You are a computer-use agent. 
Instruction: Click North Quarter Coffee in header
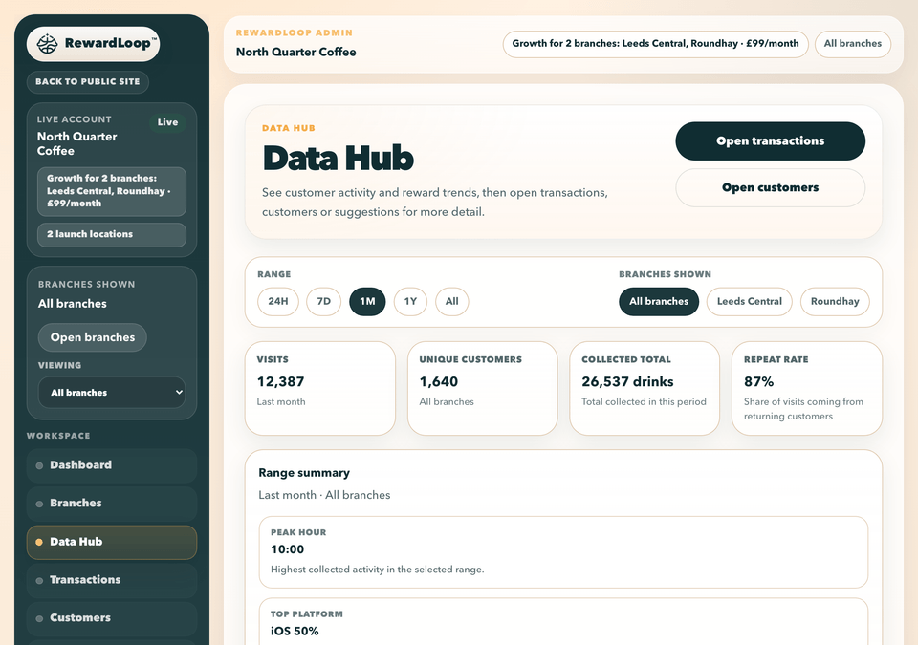click(x=296, y=53)
